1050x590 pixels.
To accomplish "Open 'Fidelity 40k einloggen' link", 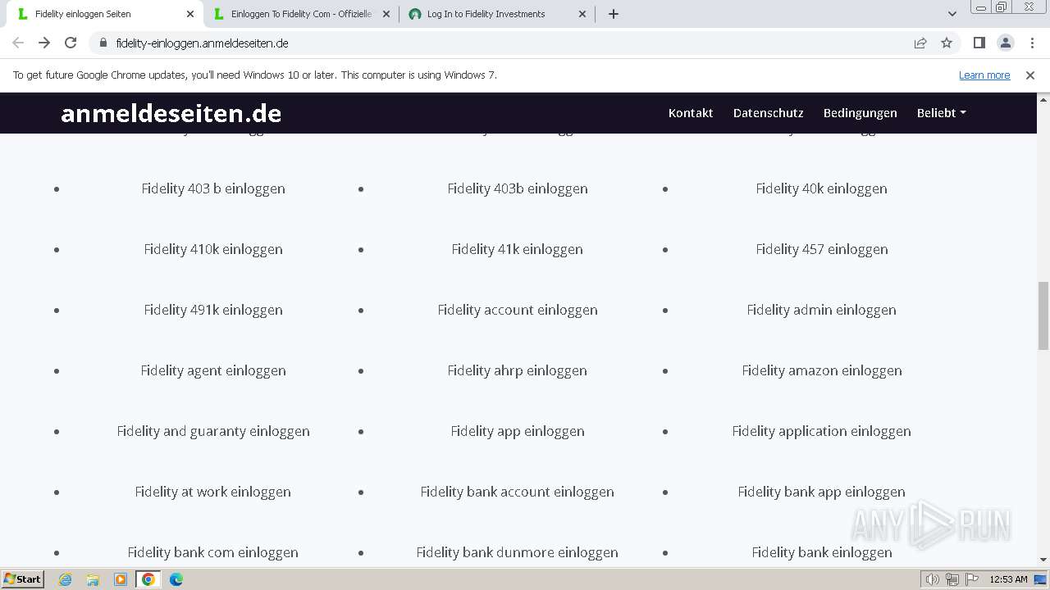I will (x=821, y=188).
